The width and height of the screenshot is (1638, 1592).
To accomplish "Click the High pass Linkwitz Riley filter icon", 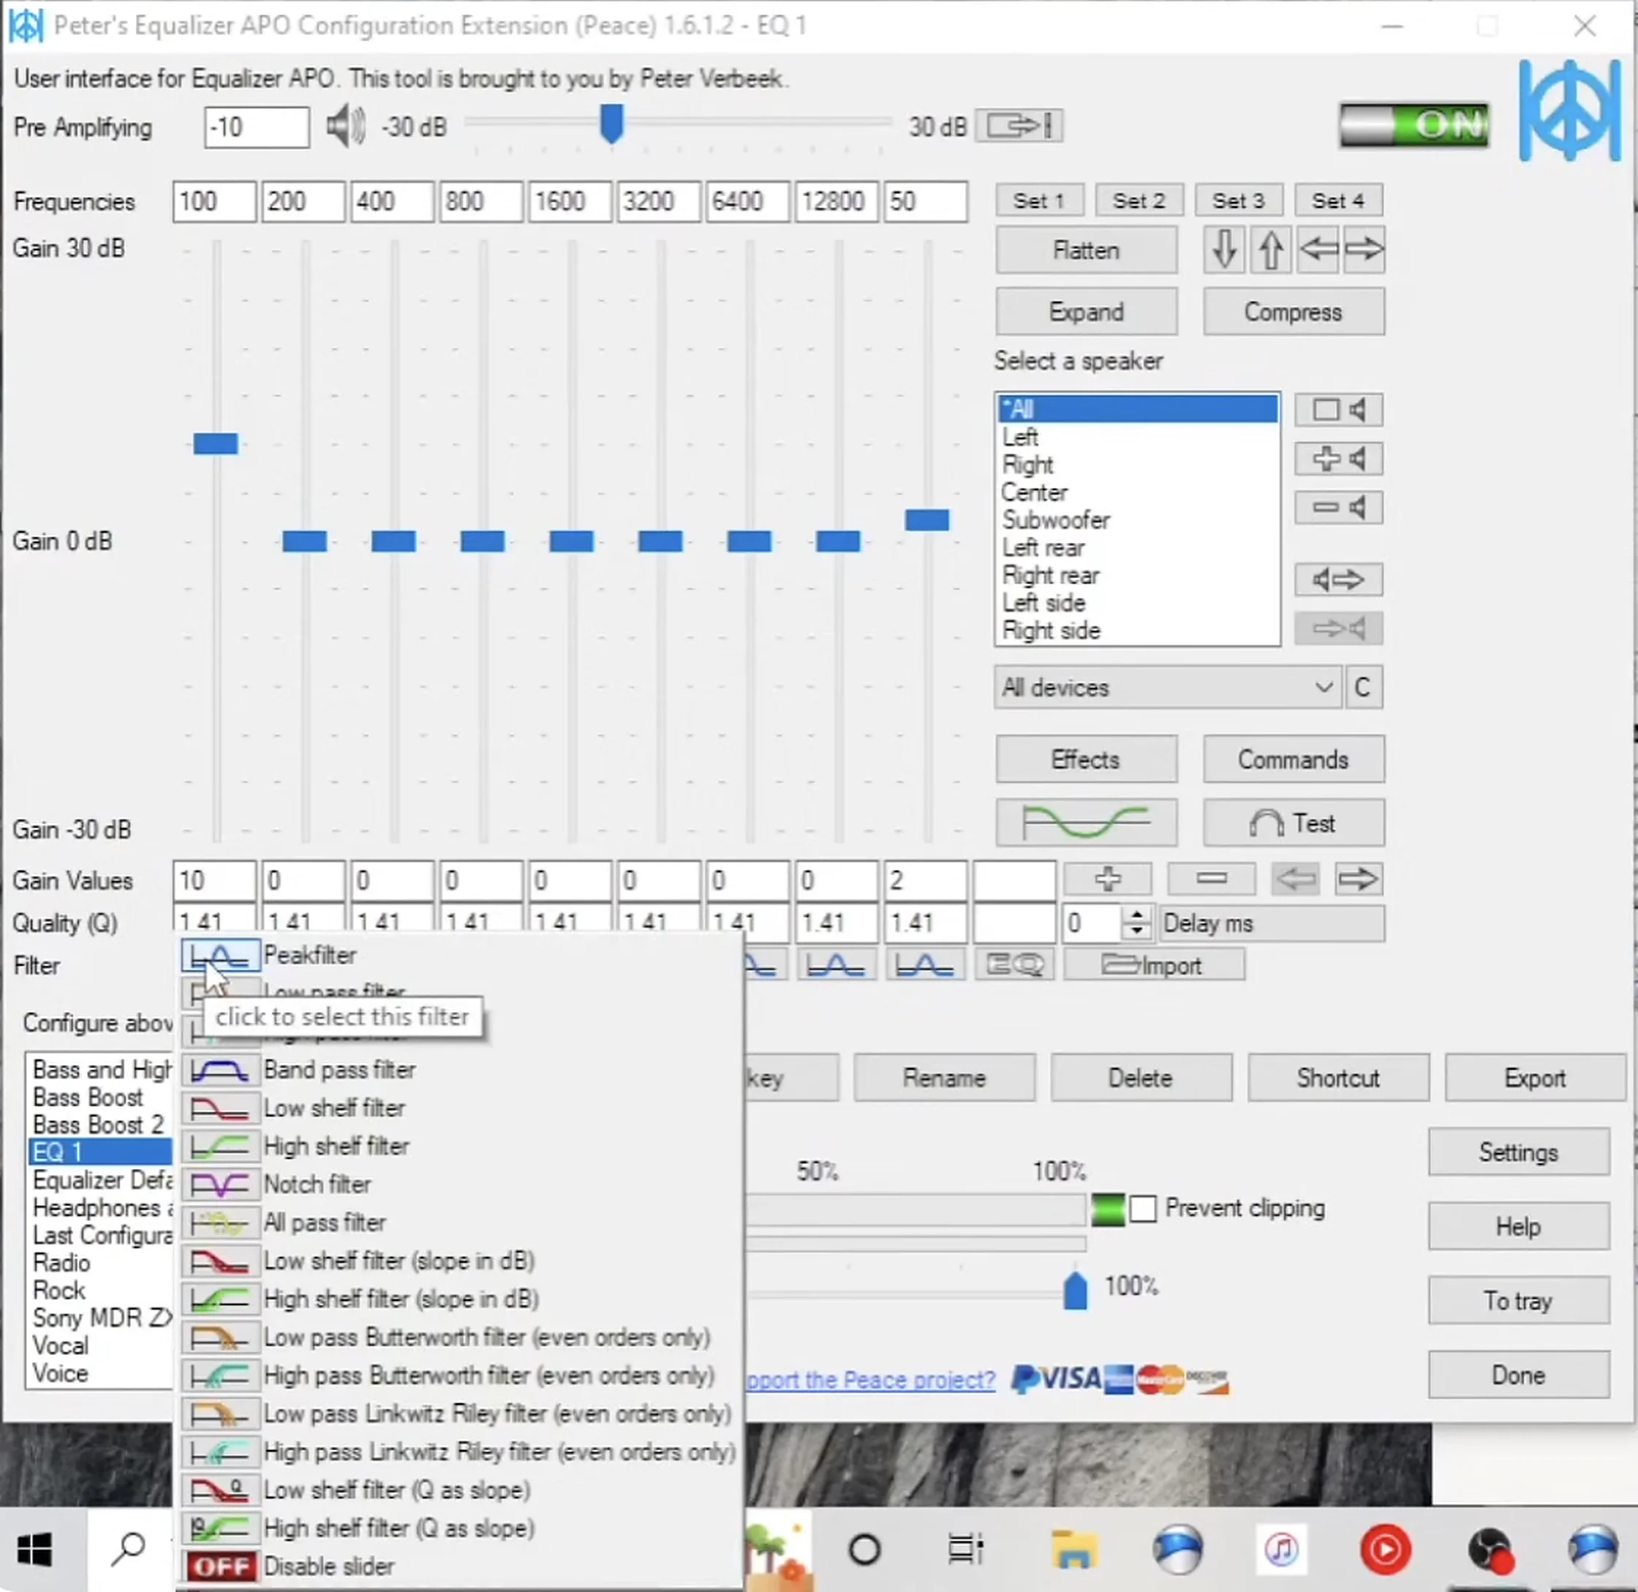I will click(x=220, y=1452).
